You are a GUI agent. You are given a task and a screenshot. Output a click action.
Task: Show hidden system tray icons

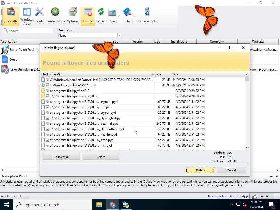click(x=231, y=205)
